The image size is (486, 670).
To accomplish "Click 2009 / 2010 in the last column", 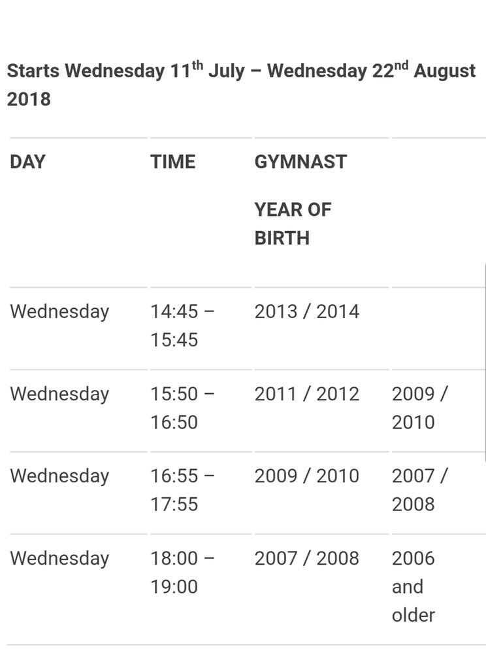I will 419,408.
